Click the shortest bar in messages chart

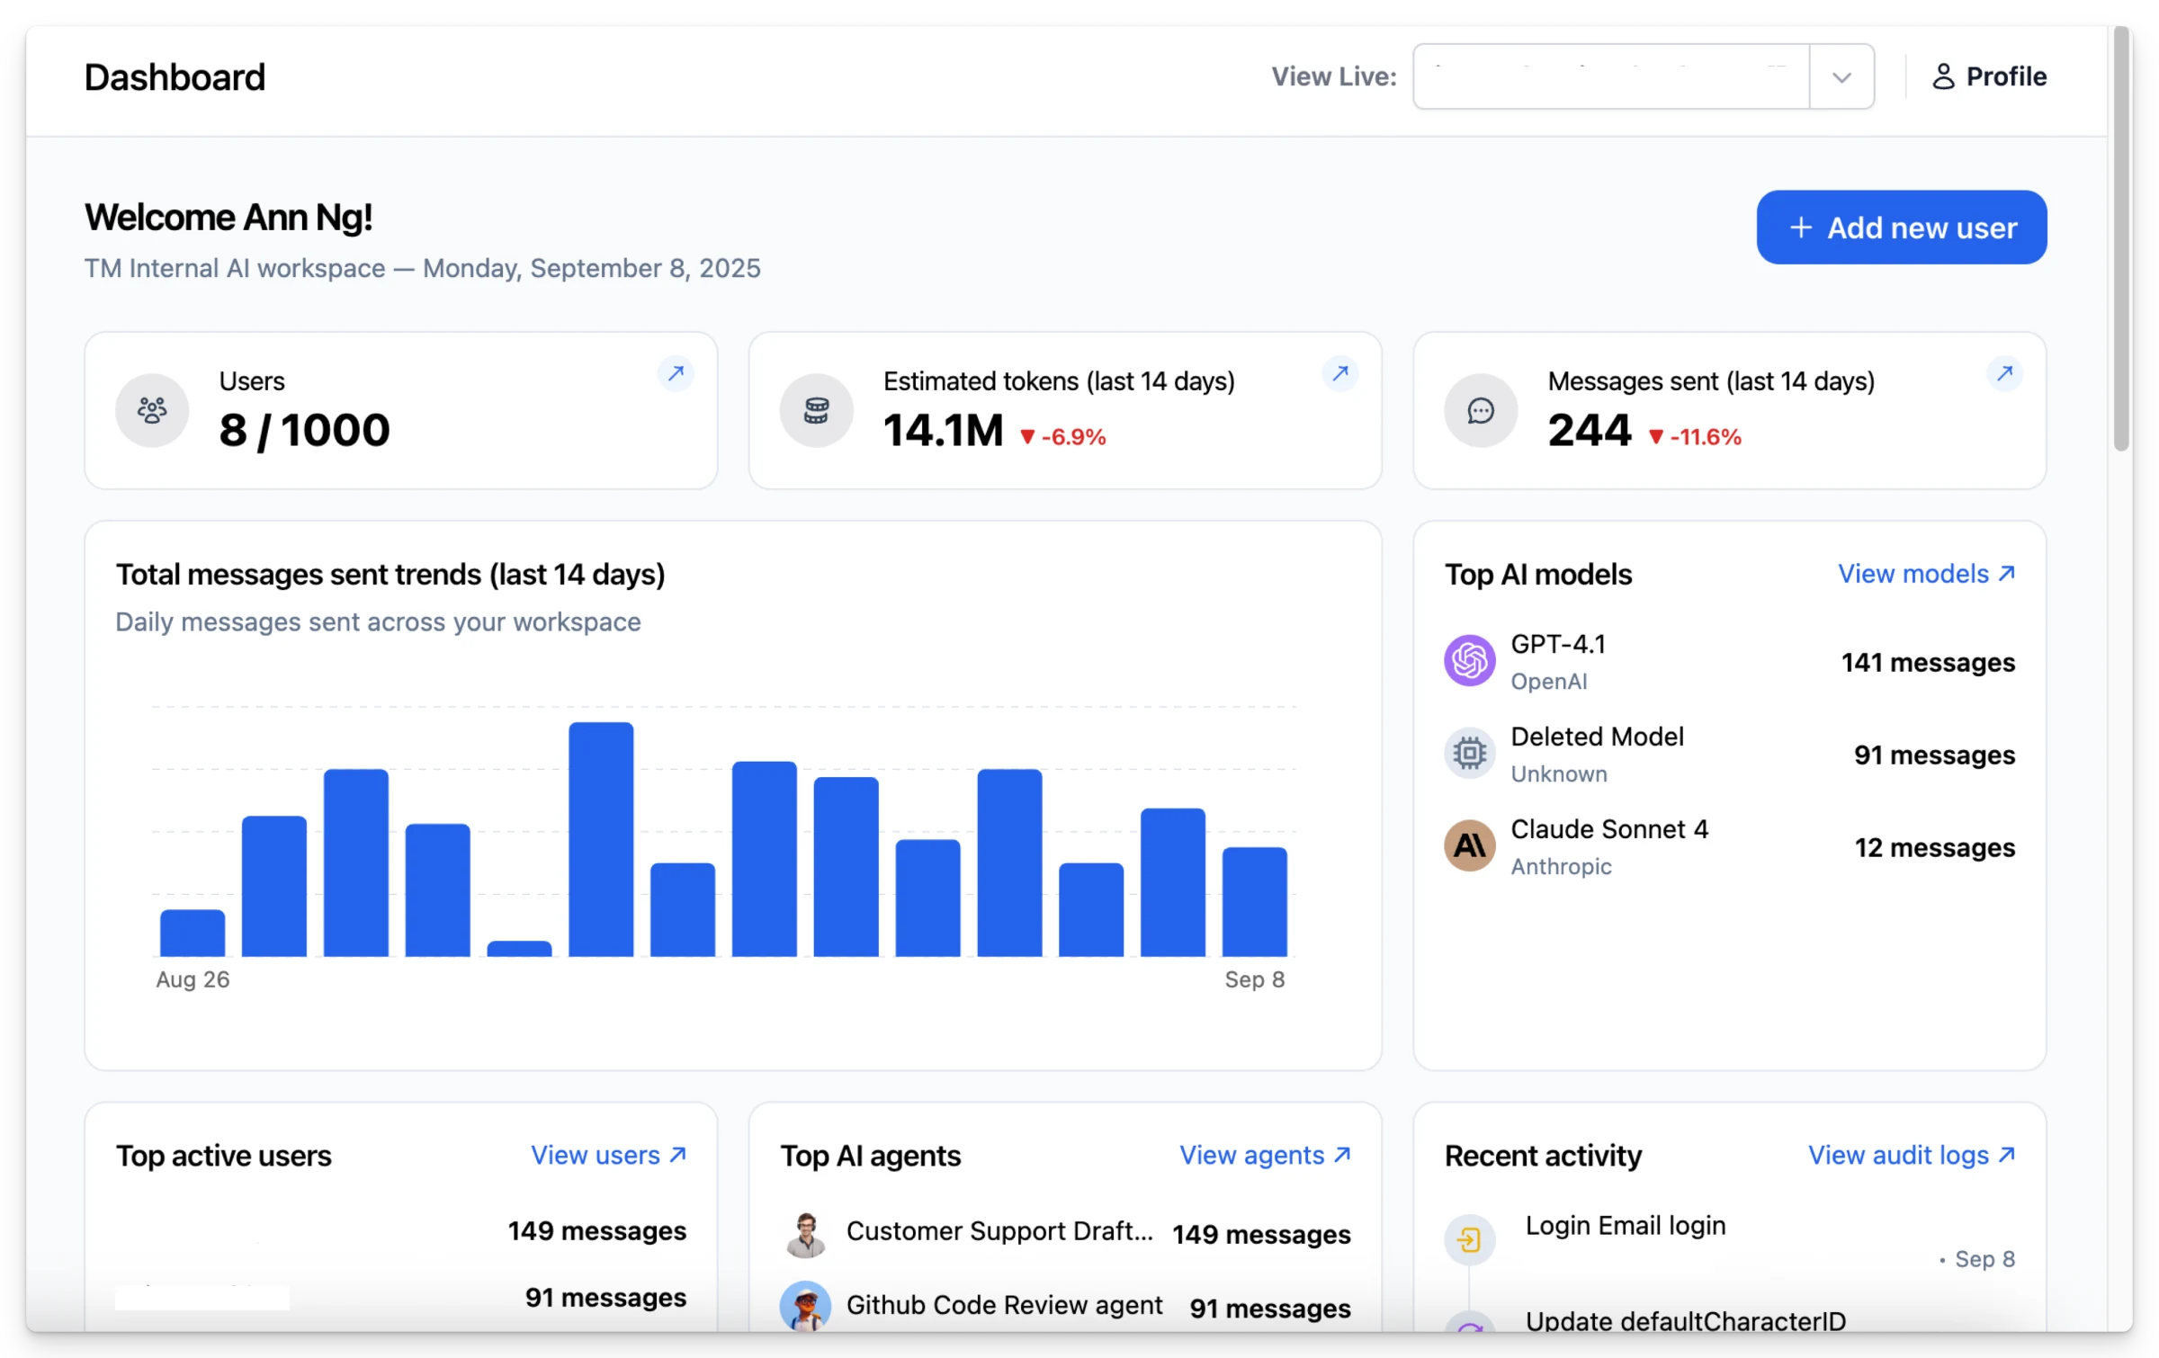519,949
